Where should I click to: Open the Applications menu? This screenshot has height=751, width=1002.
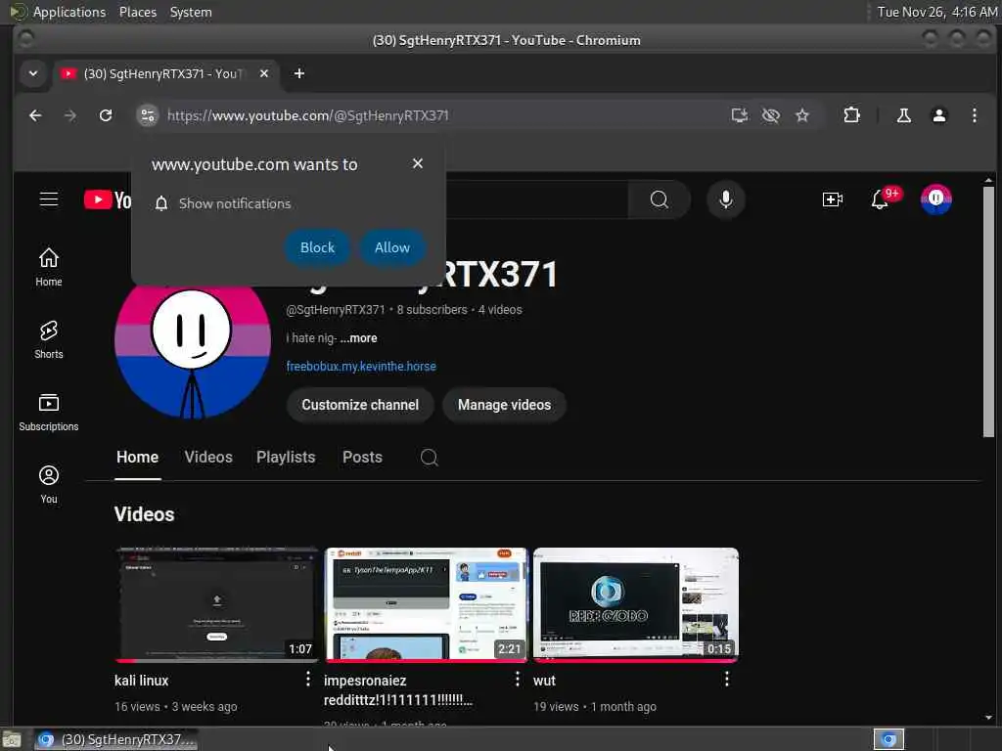pyautogui.click(x=69, y=12)
